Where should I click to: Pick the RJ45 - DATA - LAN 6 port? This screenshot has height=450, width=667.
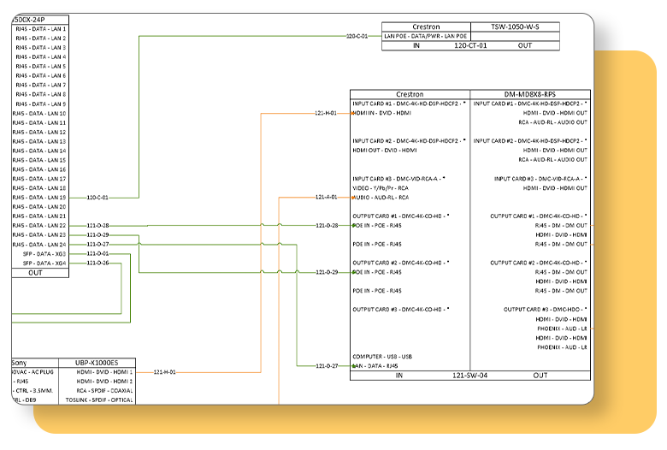pos(41,76)
